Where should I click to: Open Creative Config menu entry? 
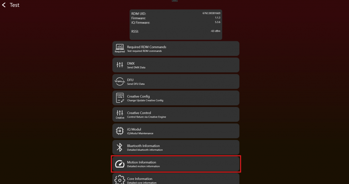point(176,98)
